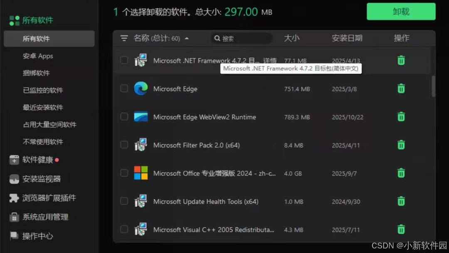Open 不常使用软件 category

coord(43,142)
